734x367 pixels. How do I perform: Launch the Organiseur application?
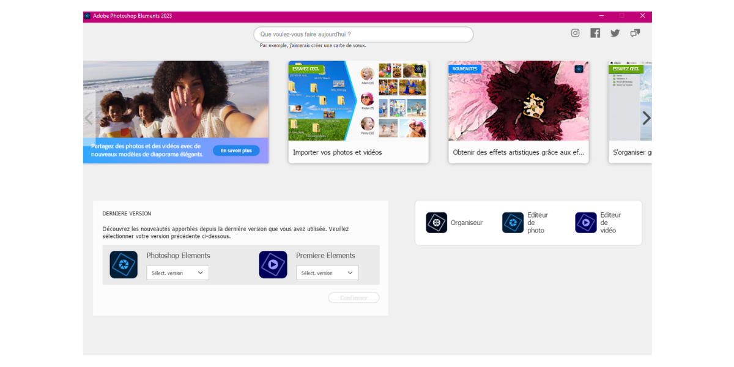454,223
